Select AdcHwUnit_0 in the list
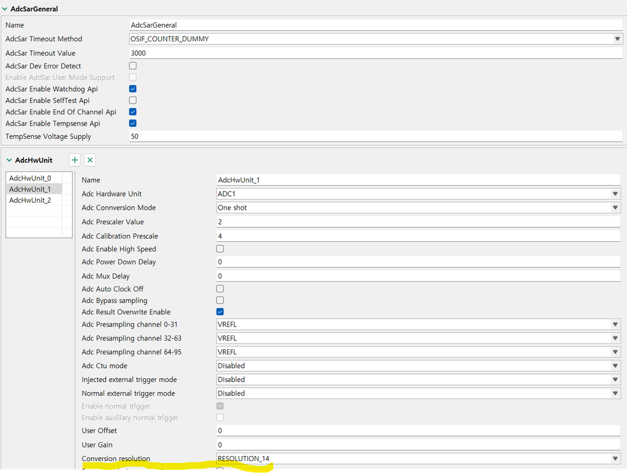Screen dimensions: 627x473 (34, 178)
